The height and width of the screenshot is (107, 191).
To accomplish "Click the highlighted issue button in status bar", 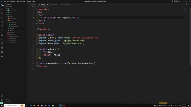I will (x=163, y=103).
